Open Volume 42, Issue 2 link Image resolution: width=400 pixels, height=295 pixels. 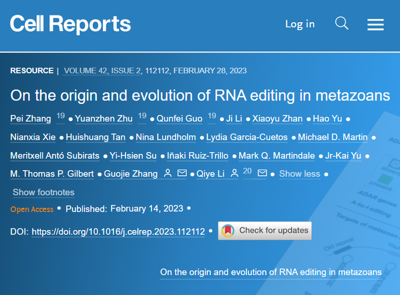[103, 71]
